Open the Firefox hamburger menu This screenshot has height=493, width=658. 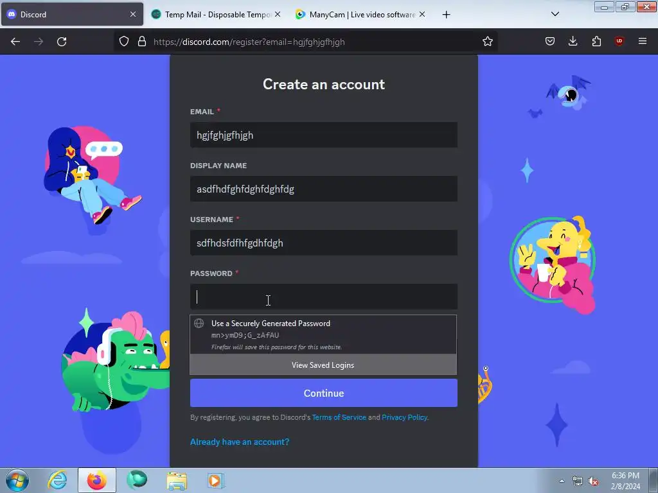[642, 41]
